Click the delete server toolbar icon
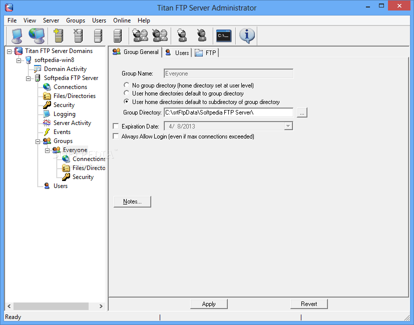 [x=78, y=35]
